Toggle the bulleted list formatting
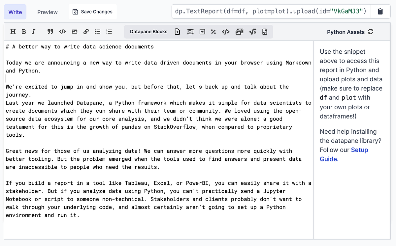Image resolution: width=396 pixels, height=246 pixels. [98, 31]
